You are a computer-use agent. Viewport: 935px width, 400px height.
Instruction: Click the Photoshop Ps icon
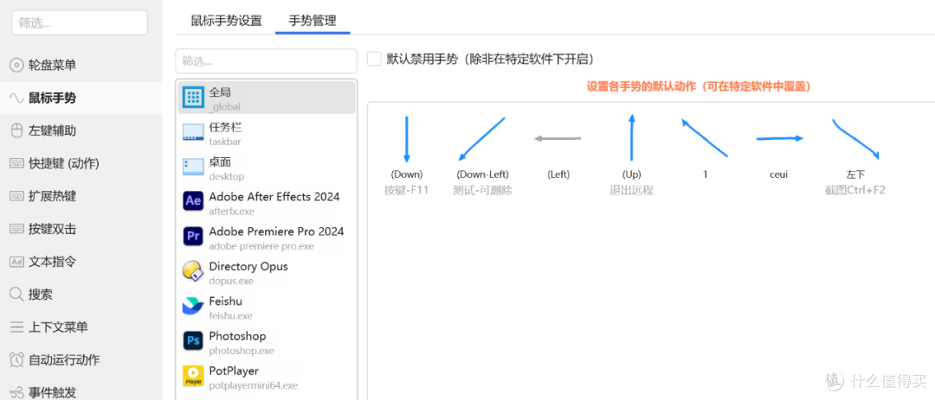pyautogui.click(x=193, y=341)
